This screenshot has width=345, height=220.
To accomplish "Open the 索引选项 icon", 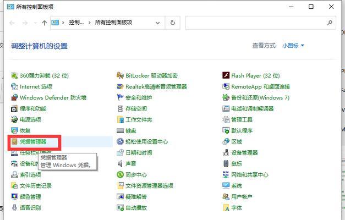I will (14, 175).
